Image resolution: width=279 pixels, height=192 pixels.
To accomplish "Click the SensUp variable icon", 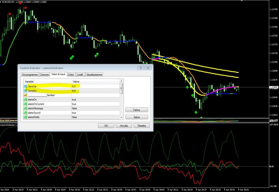I will pos(25,86).
